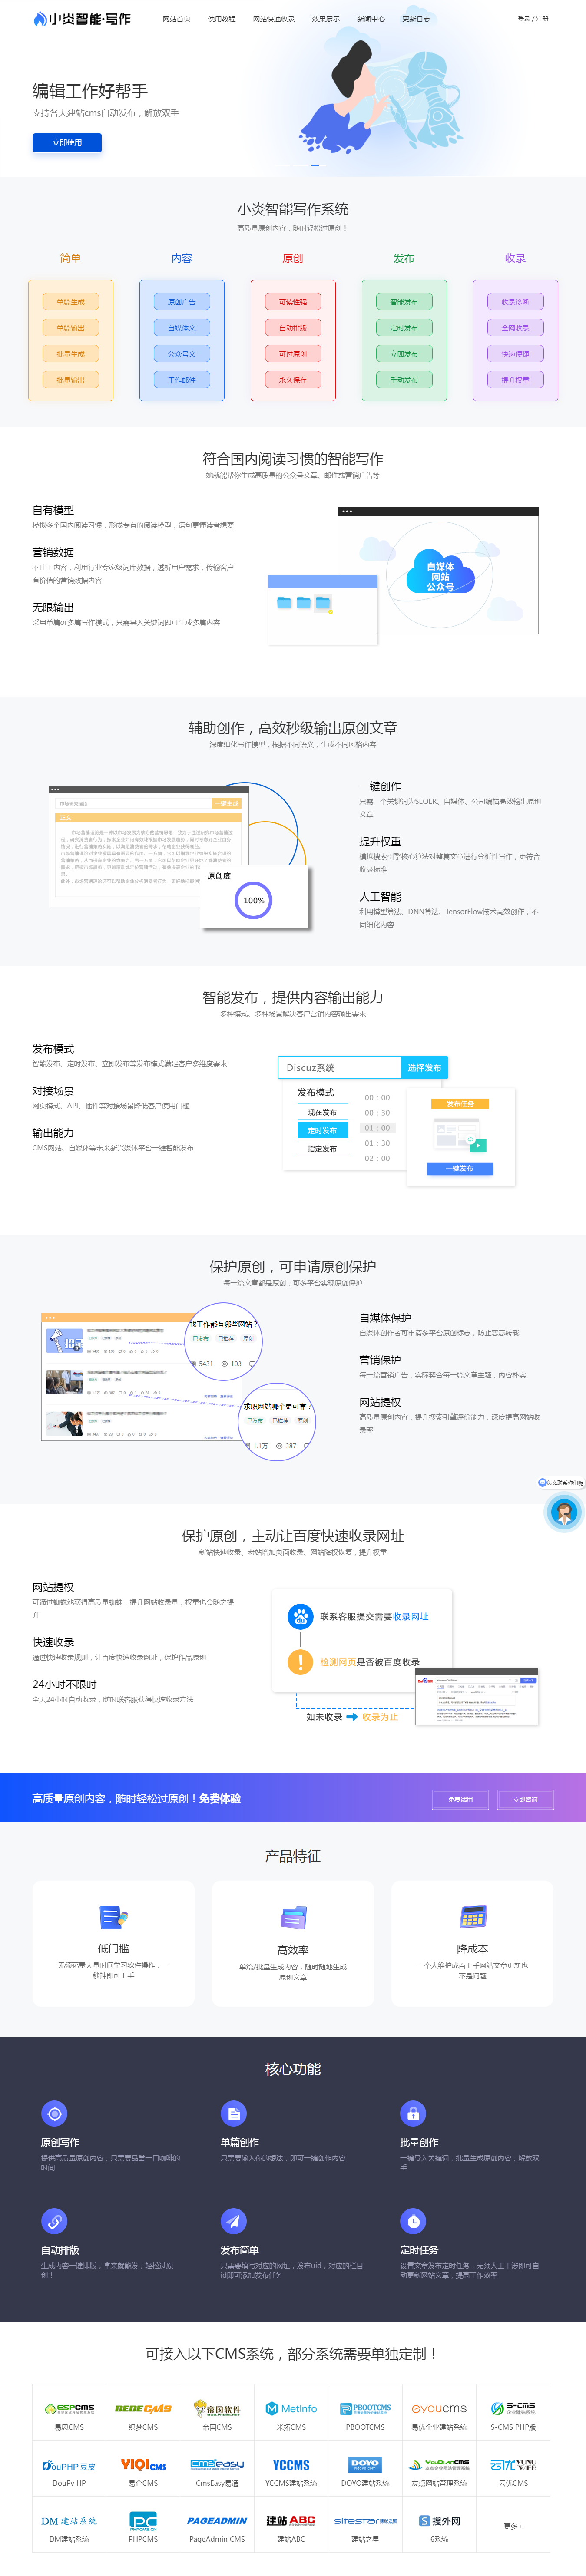Open 新闻中心 navigation item
This screenshot has width=586, height=2576.
point(371,19)
